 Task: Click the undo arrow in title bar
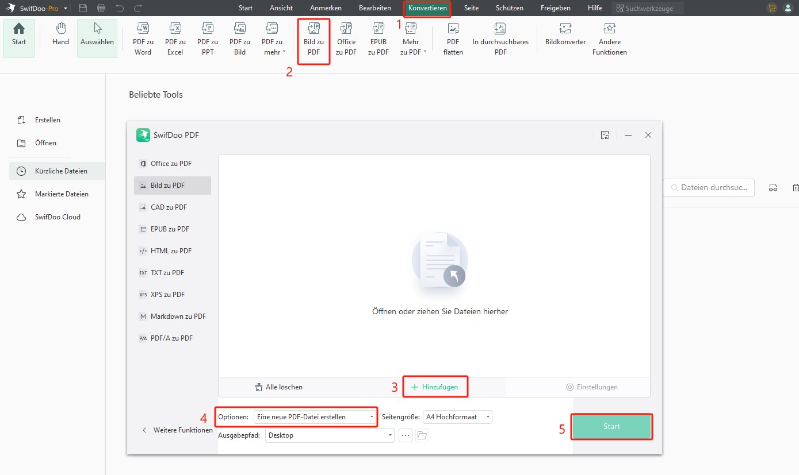pyautogui.click(x=120, y=8)
